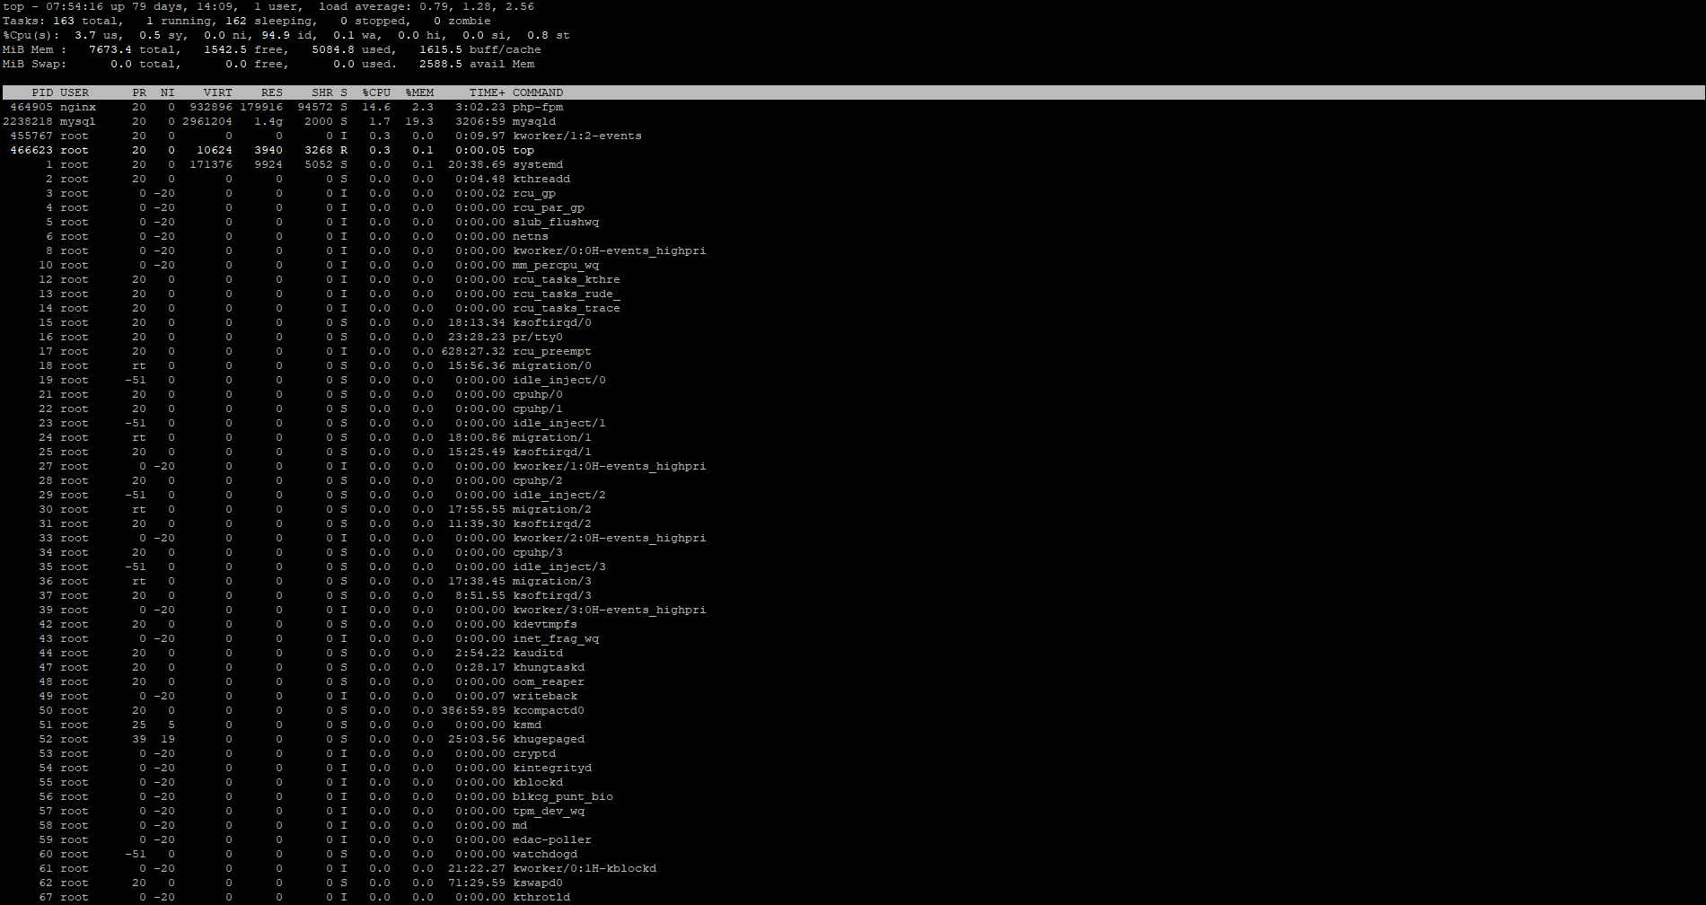Click the SHR column header

[x=322, y=92]
